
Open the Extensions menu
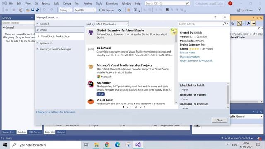pos(112,3)
